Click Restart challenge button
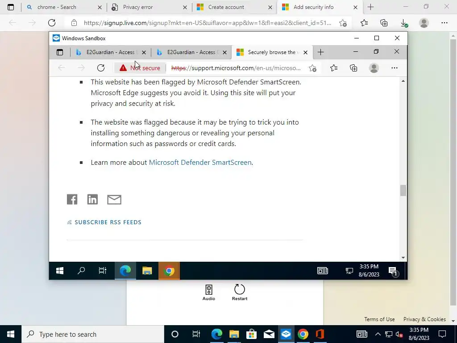Image resolution: width=457 pixels, height=343 pixels. click(240, 293)
